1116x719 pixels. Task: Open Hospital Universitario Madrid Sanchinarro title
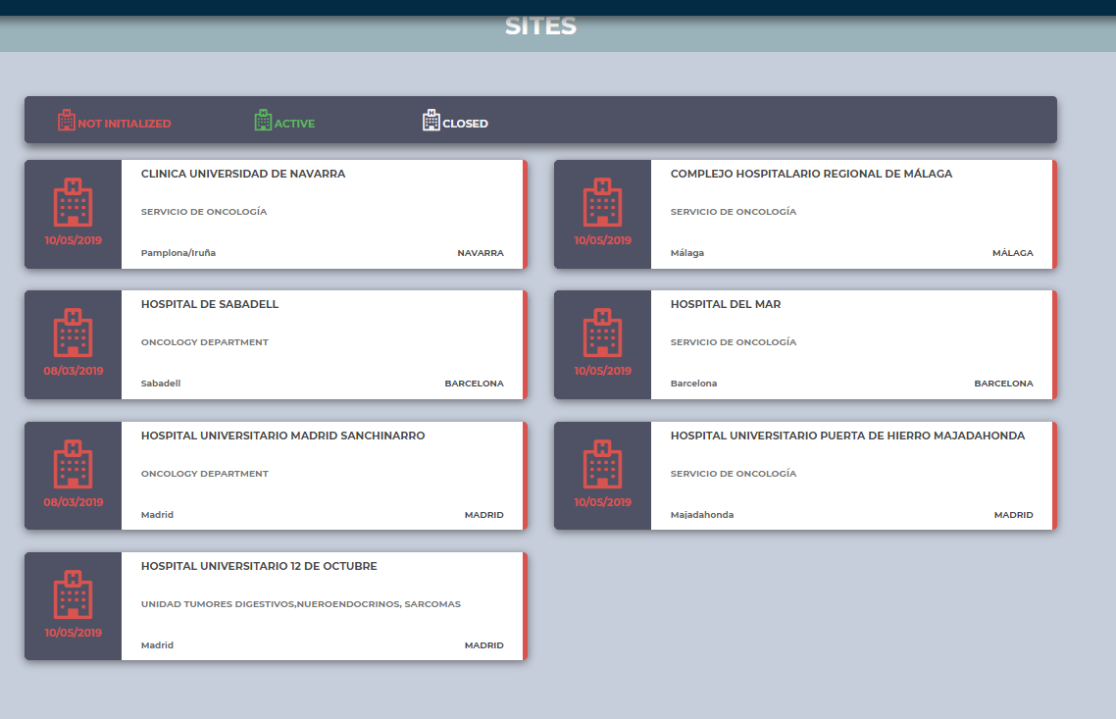coord(283,436)
